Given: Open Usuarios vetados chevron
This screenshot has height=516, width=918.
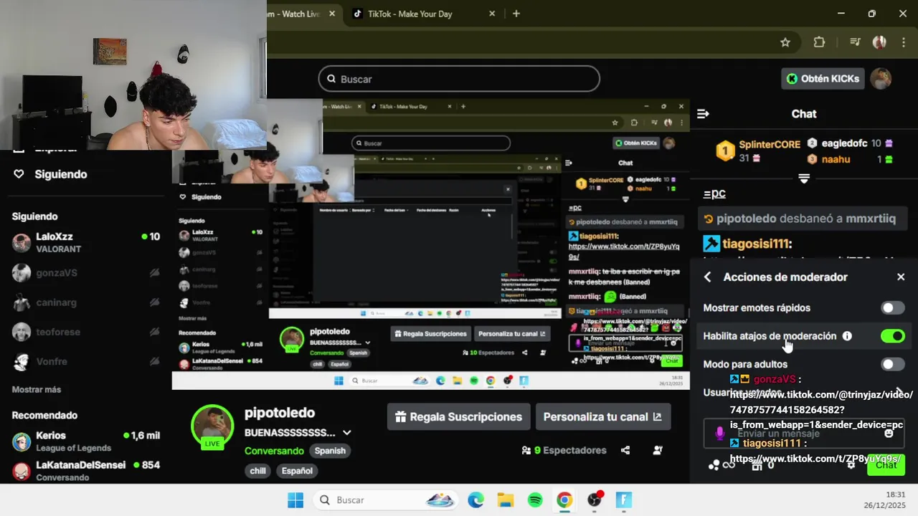Looking at the screenshot, I should click(x=899, y=392).
